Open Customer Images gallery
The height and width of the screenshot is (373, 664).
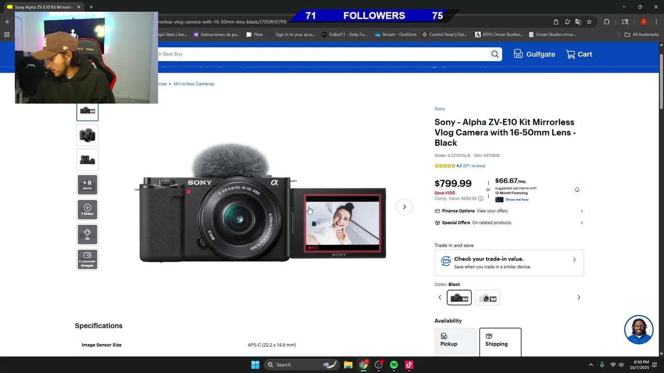[87, 259]
